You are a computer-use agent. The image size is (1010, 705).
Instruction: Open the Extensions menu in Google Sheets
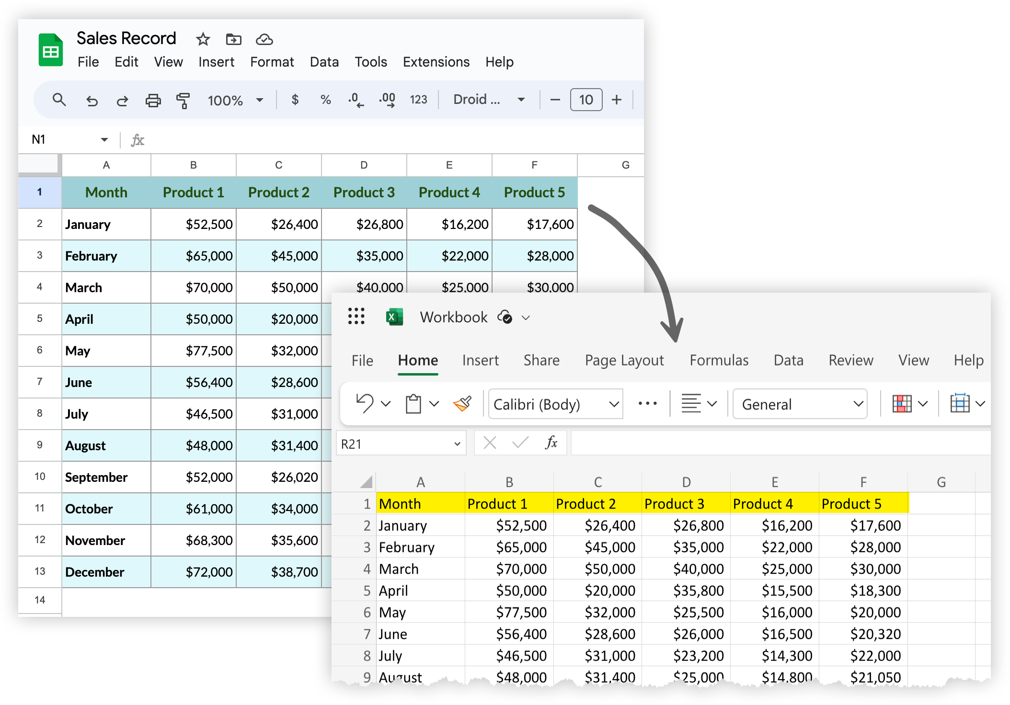[x=436, y=62]
